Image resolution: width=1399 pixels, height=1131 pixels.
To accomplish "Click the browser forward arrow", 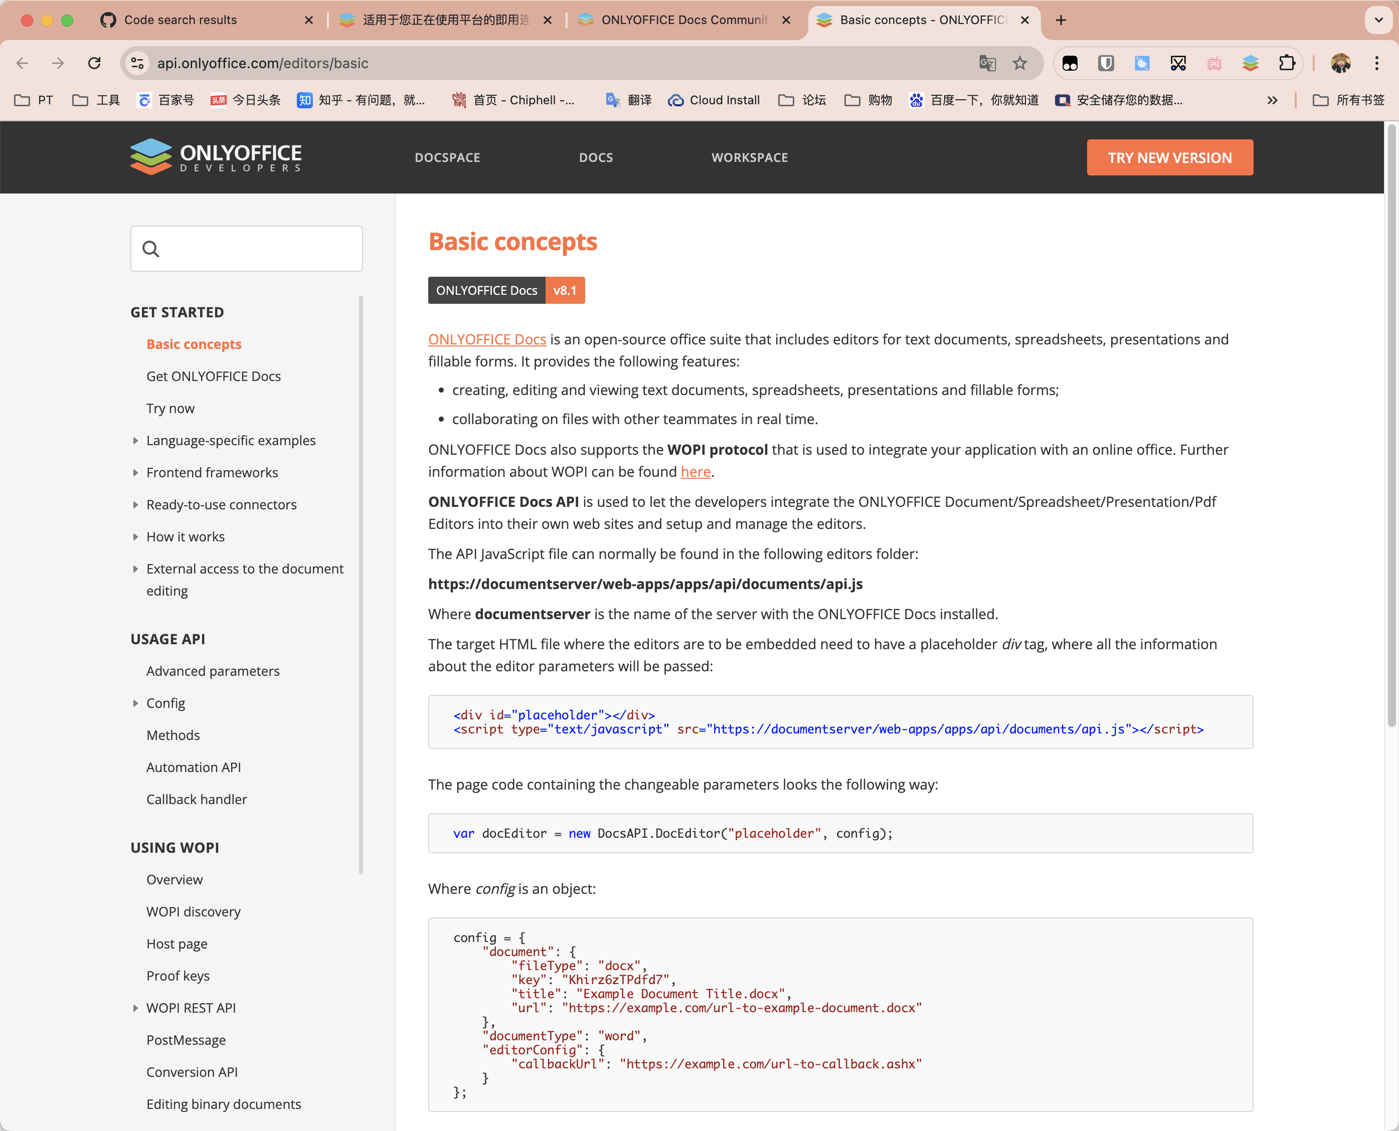I will pos(58,63).
